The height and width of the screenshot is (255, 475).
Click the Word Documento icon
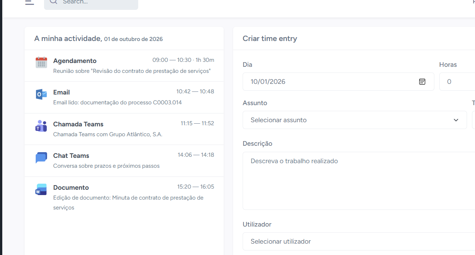click(41, 189)
